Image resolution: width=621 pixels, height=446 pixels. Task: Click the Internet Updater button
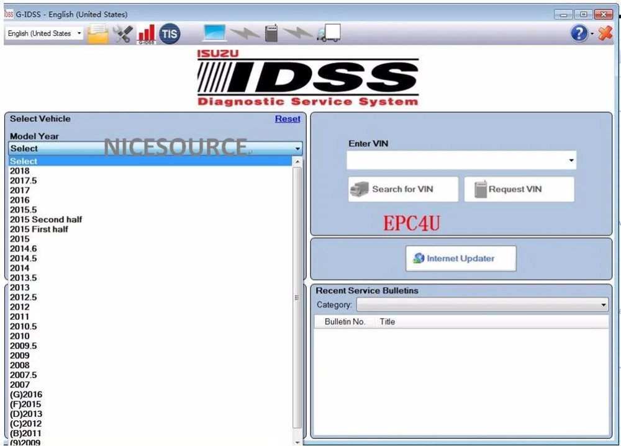click(x=460, y=258)
